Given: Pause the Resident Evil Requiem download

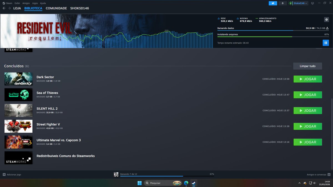Looking at the screenshot, I should [x=326, y=43].
